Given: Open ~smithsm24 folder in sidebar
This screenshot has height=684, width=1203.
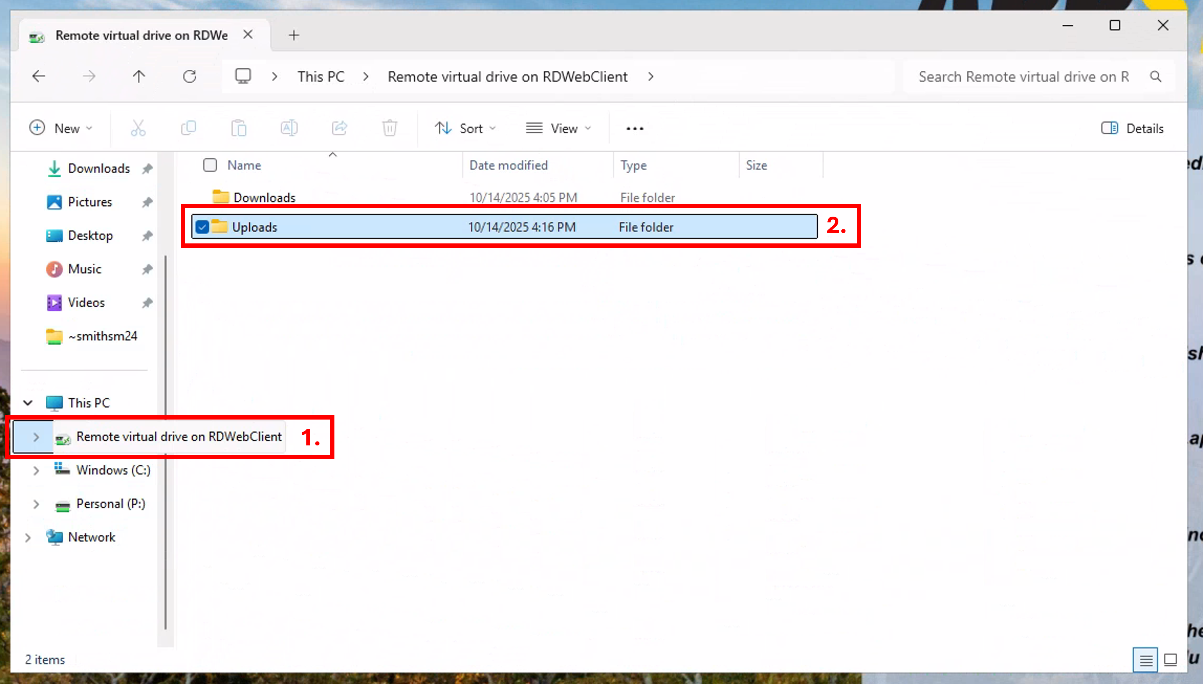Looking at the screenshot, I should point(102,336).
